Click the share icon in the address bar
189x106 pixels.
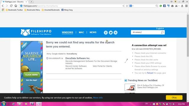click(123, 6)
